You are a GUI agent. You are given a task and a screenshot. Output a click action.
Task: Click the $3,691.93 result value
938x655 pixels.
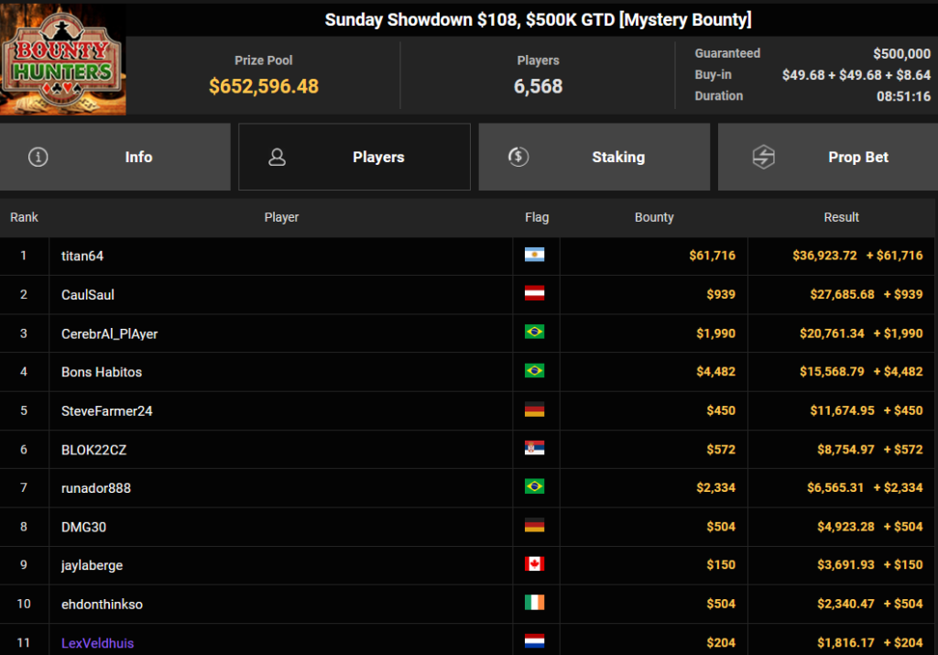[x=845, y=564]
